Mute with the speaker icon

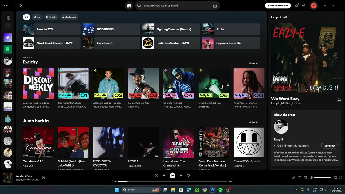[x=311, y=178]
